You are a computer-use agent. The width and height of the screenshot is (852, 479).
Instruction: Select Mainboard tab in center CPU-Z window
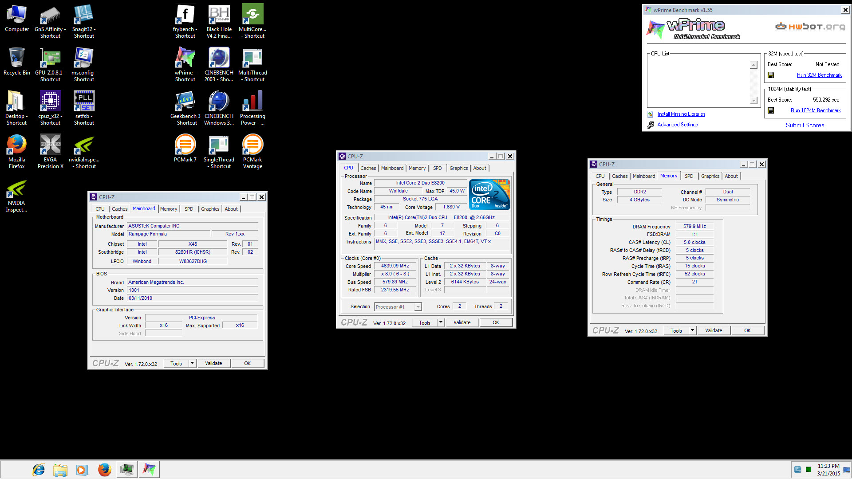(x=392, y=168)
